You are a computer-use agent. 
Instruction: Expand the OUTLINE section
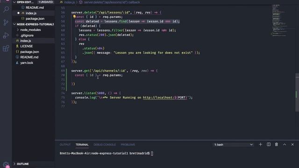[x=22, y=164]
